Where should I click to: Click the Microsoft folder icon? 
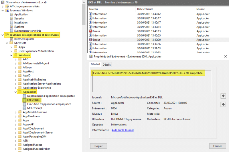coord(11,43)
